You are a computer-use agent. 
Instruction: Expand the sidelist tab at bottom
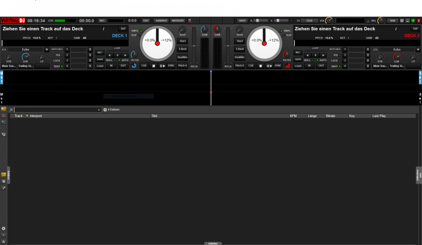tap(213, 243)
